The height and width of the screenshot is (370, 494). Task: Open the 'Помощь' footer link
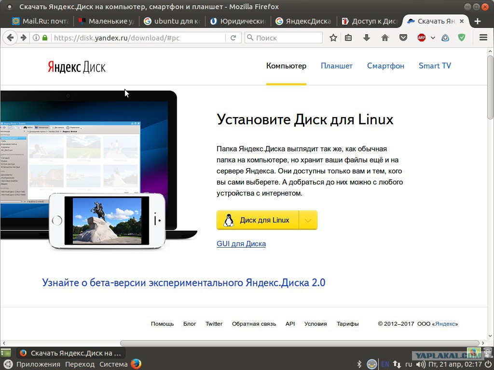click(162, 324)
